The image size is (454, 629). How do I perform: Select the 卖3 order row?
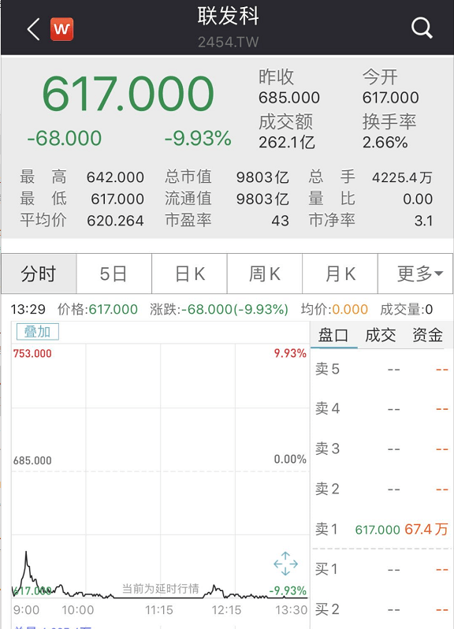point(381,448)
